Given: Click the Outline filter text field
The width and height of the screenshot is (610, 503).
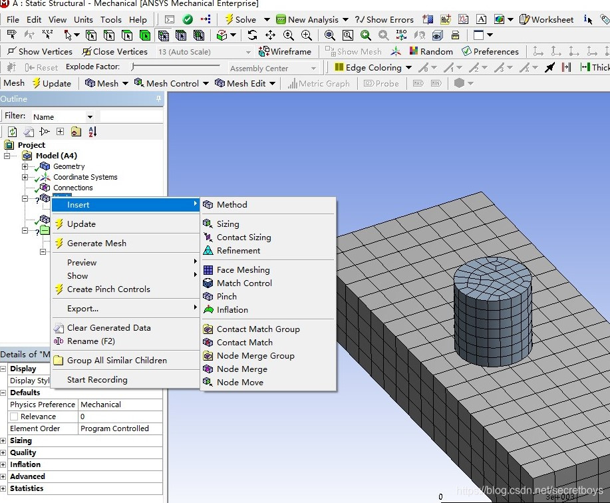Looking at the screenshot, I should 132,116.
